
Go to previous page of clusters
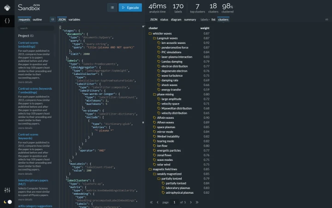click(x=158, y=202)
